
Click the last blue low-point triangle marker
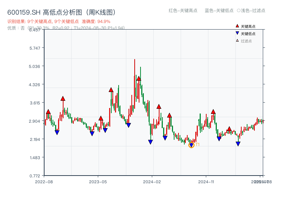pos(238,143)
